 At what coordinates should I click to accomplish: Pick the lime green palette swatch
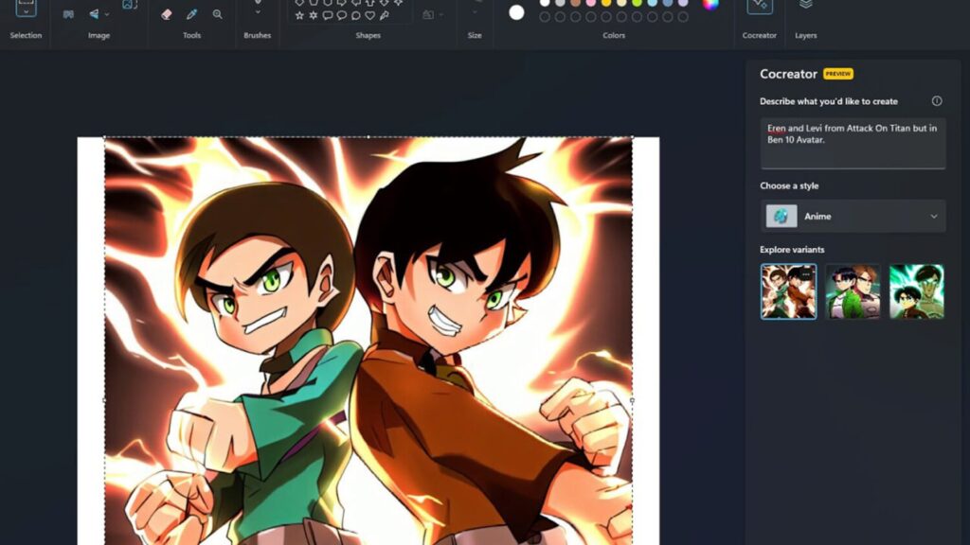[637, 3]
